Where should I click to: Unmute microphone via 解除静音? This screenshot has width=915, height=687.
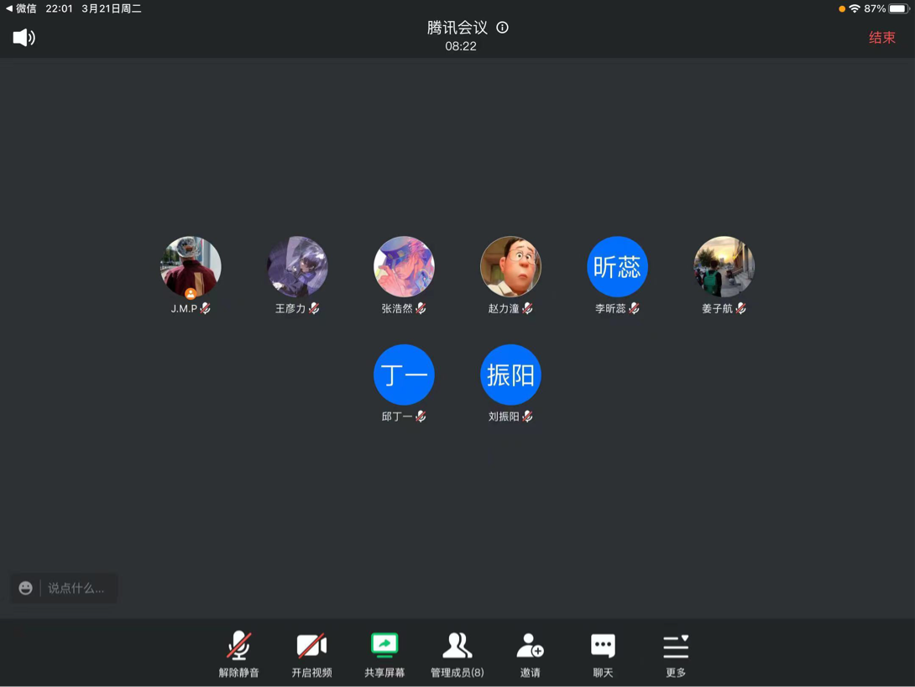(x=239, y=654)
